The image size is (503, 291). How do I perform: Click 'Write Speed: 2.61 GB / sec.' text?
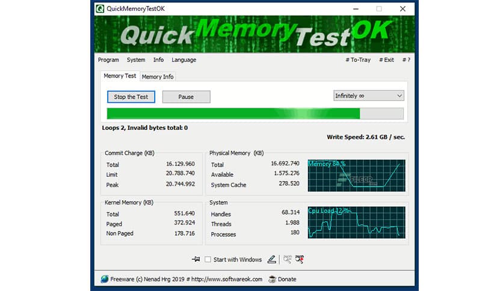(x=366, y=137)
